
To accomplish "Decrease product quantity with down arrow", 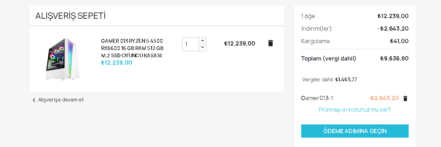I will tap(202, 47).
